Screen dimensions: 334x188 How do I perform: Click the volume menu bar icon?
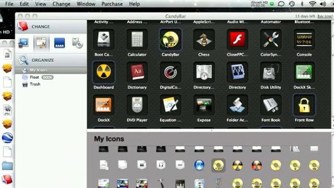coord(323,4)
